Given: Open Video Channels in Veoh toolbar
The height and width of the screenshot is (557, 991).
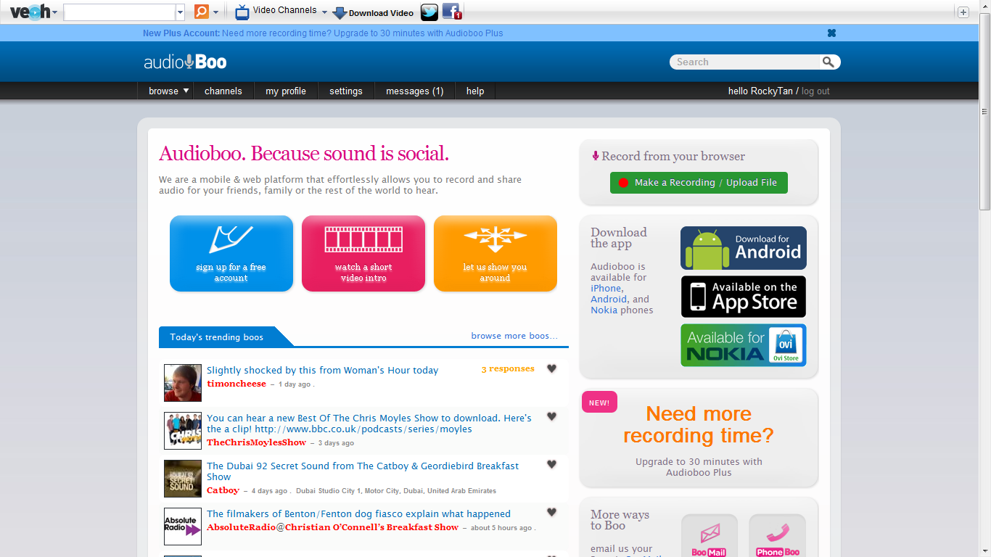Looking at the screenshot, I should [x=276, y=11].
